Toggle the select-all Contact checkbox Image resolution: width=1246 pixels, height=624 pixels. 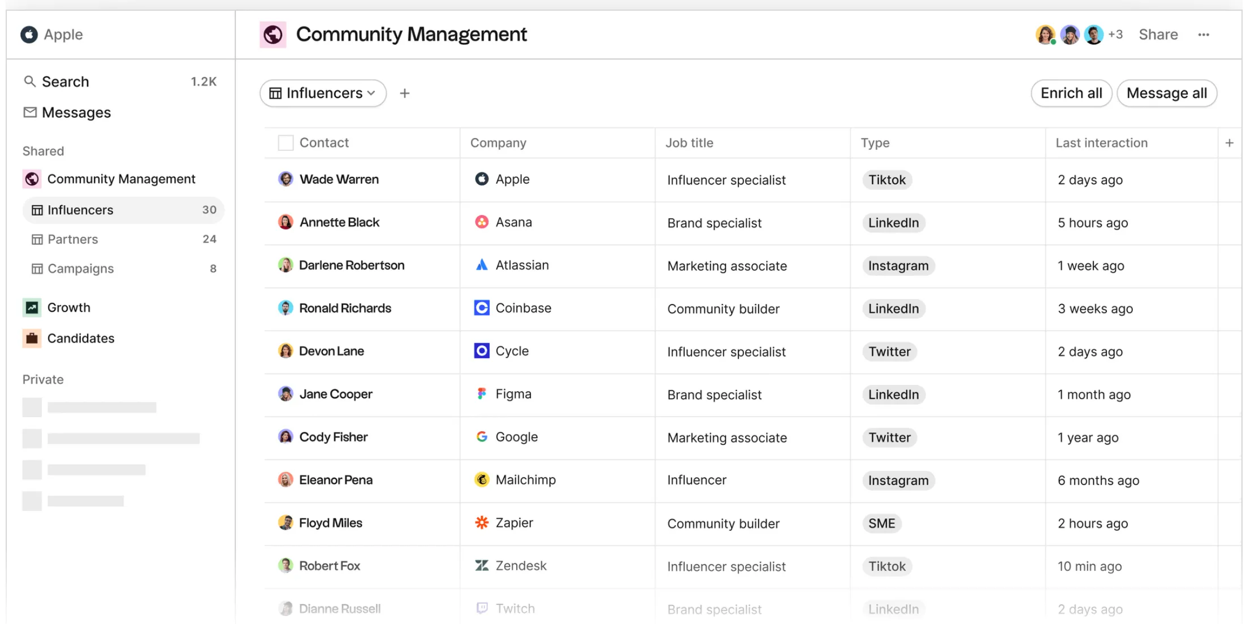click(x=286, y=143)
